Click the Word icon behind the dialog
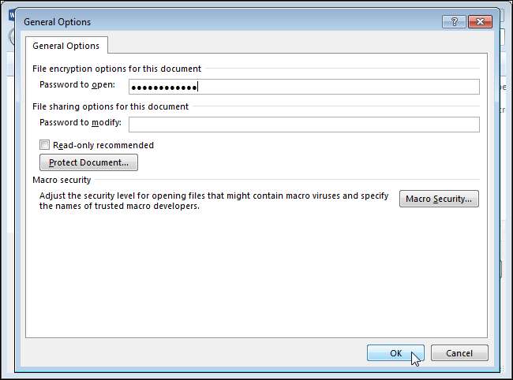This screenshot has width=513, height=380. pyautogui.click(x=11, y=14)
